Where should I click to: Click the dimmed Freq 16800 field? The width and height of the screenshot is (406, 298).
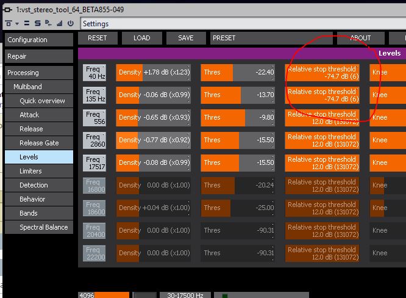pos(94,186)
